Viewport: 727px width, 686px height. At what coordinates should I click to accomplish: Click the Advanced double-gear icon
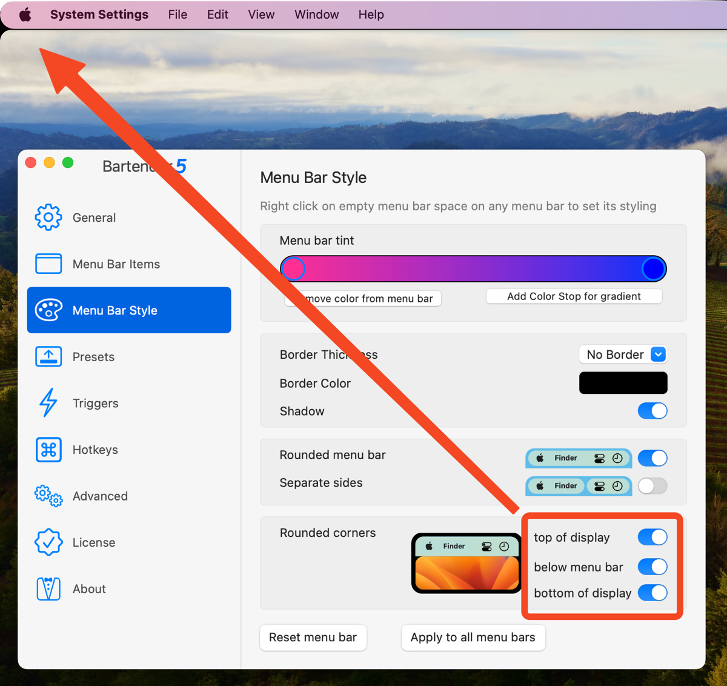pos(48,496)
